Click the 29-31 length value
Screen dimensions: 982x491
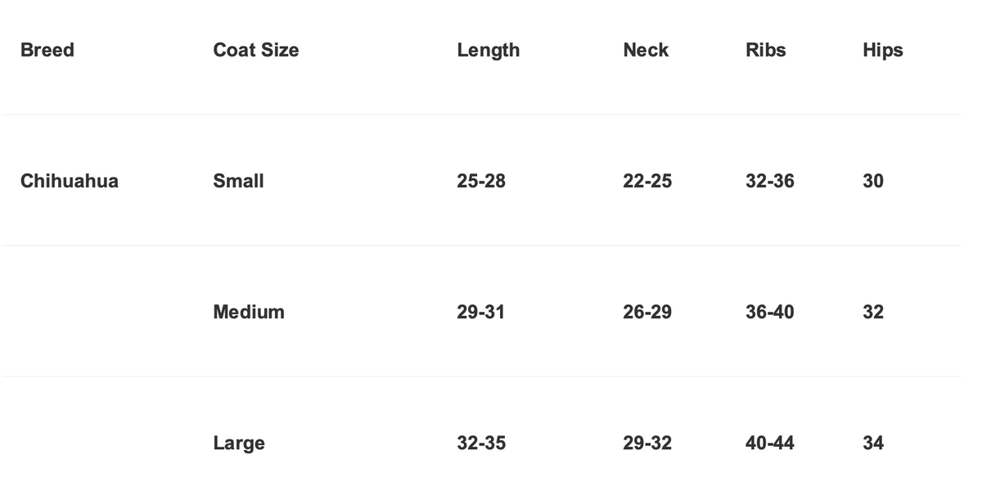click(480, 312)
